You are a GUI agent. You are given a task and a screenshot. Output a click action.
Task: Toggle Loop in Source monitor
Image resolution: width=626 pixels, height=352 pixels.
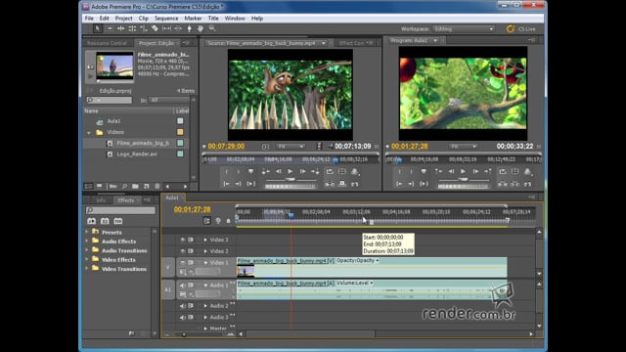coord(330,172)
